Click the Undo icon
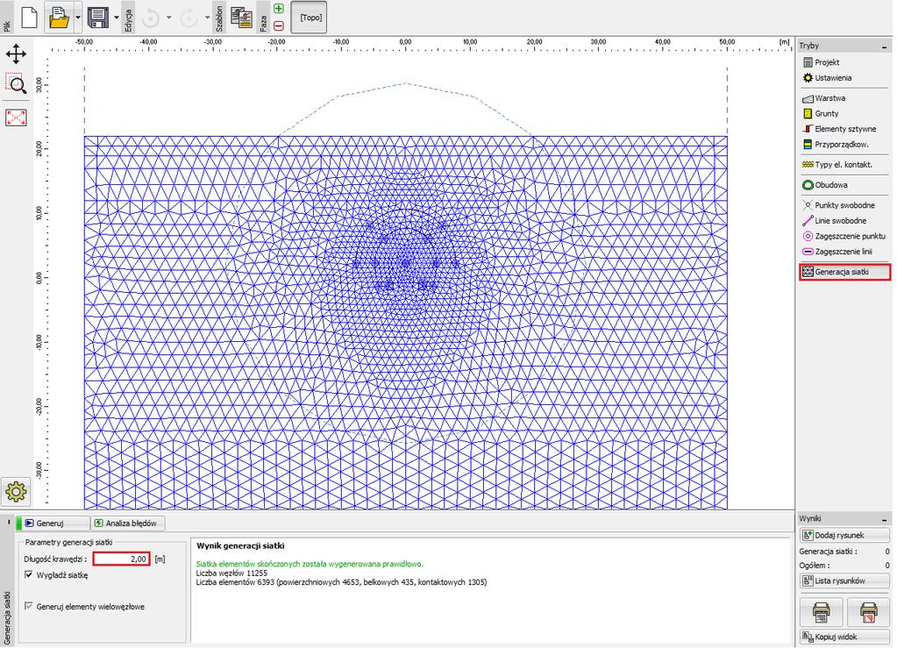 pos(151,18)
